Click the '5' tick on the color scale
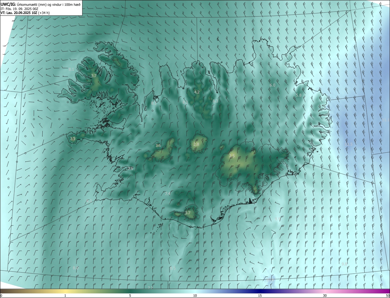Image resolution: width=390 pixels, height=298 pixels. pos(130,296)
